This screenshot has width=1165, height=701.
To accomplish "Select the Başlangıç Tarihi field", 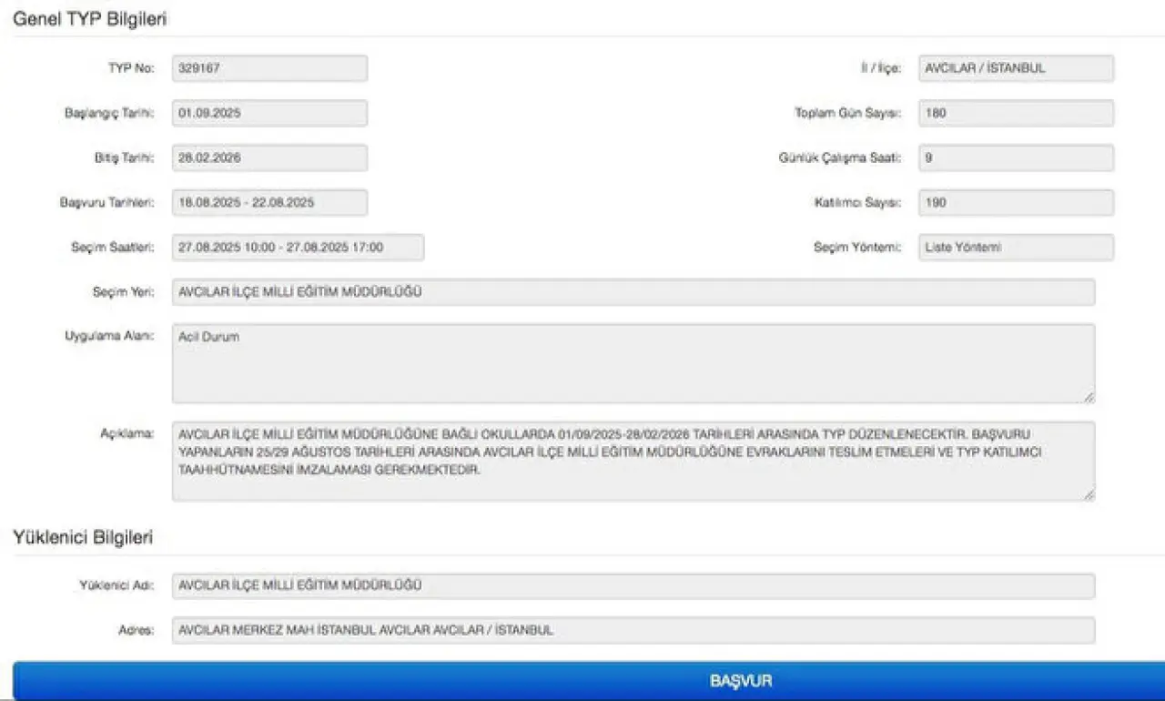I will pyautogui.click(x=269, y=113).
